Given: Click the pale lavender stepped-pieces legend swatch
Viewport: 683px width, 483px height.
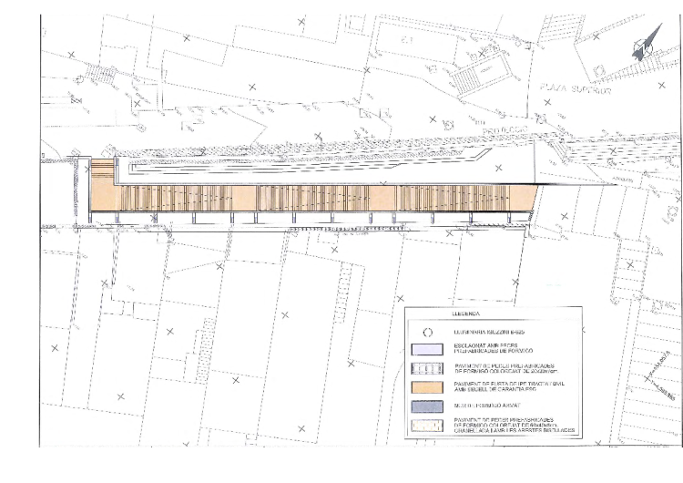Looking at the screenshot, I should point(427,349).
